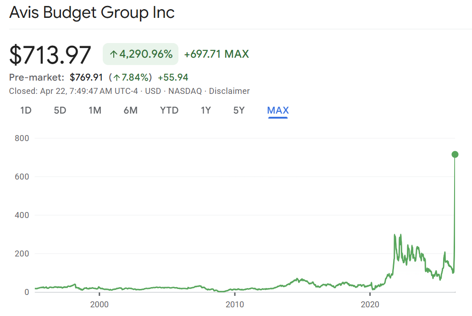The height and width of the screenshot is (316, 472).
Task: Click the Avis Budget Group Inc title
Action: coord(92,12)
